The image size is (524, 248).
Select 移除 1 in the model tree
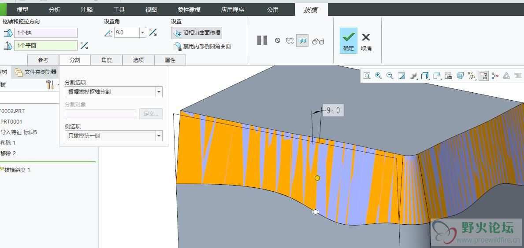pyautogui.click(x=8, y=142)
